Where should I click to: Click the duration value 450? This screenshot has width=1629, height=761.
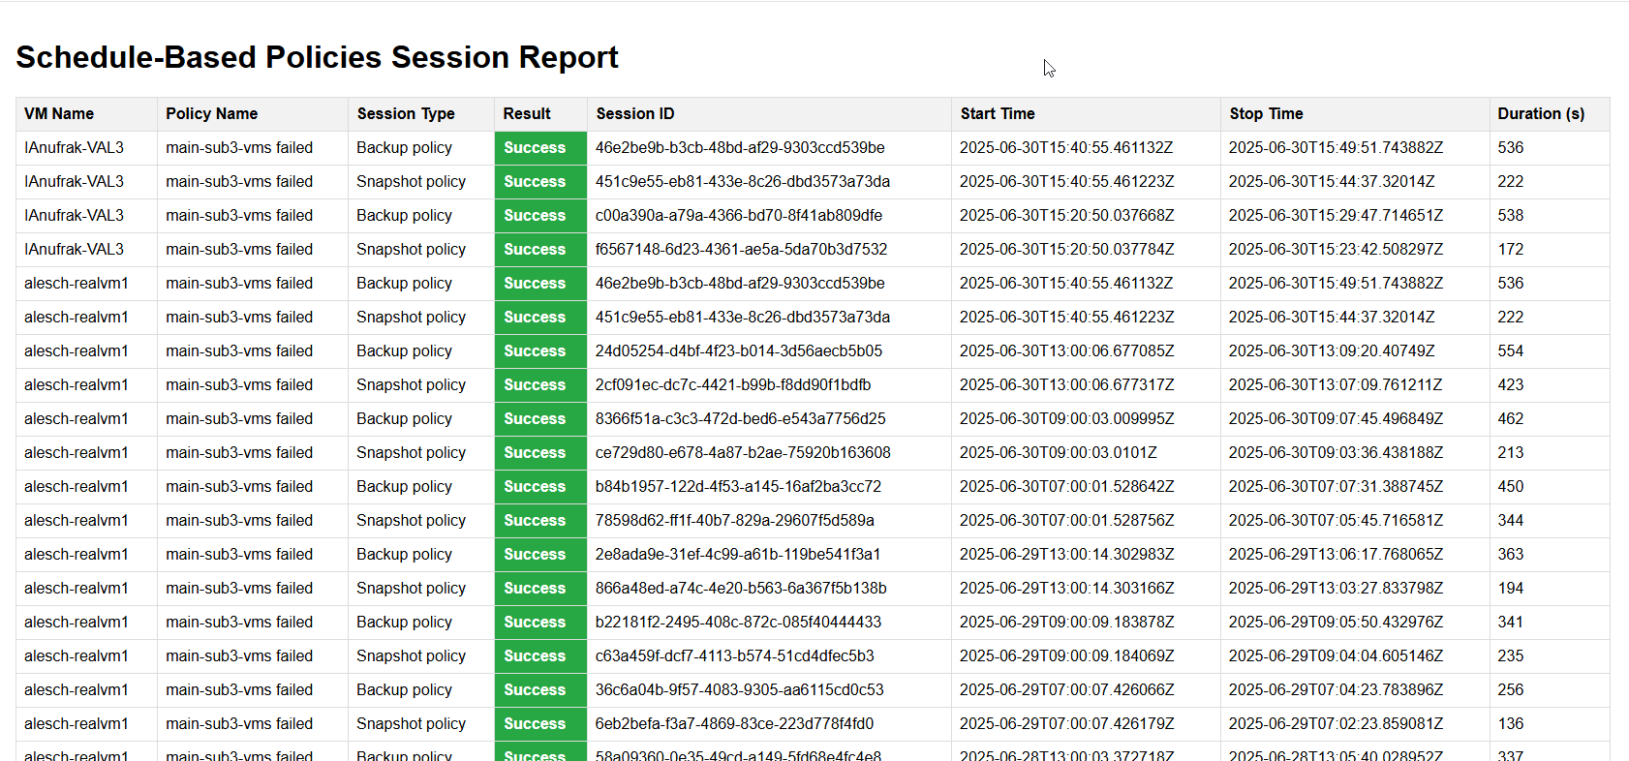[1510, 486]
